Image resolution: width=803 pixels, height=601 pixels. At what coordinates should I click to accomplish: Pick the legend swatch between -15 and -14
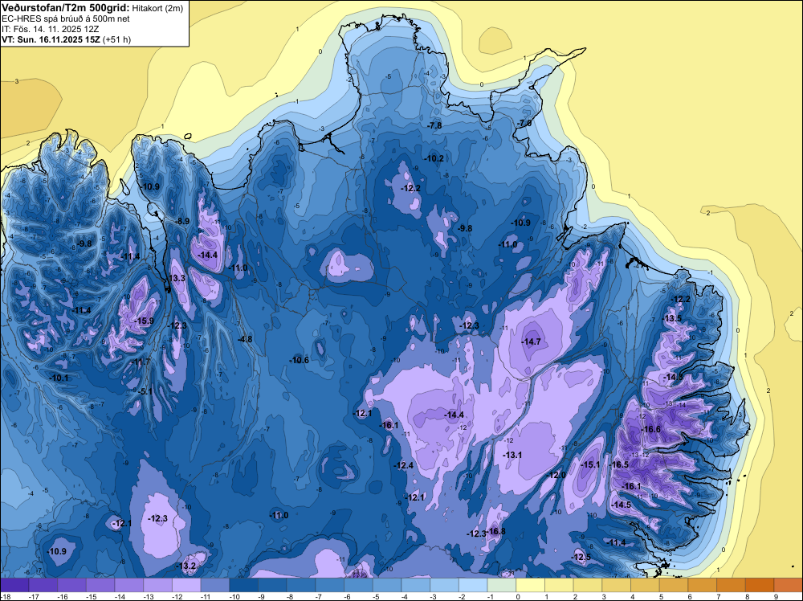(100, 585)
